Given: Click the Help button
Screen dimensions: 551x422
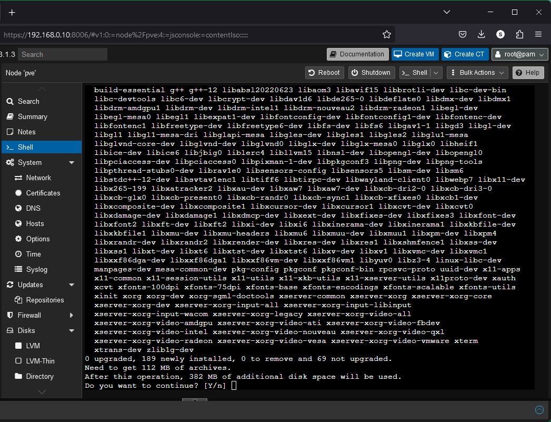Looking at the screenshot, I should (528, 73).
